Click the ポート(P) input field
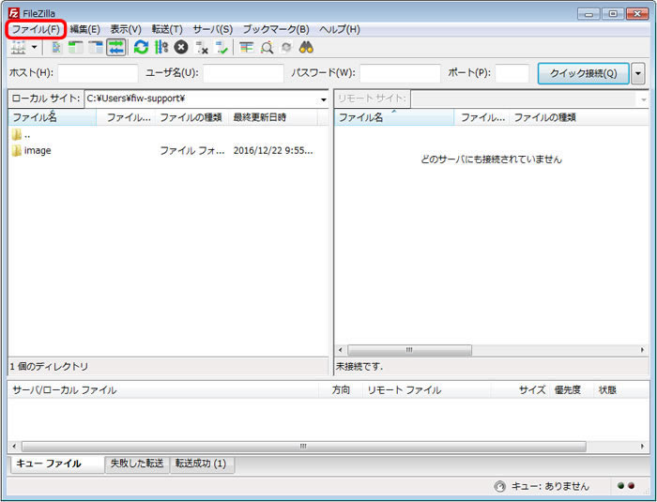Screen dimensions: 657x502 [512, 73]
